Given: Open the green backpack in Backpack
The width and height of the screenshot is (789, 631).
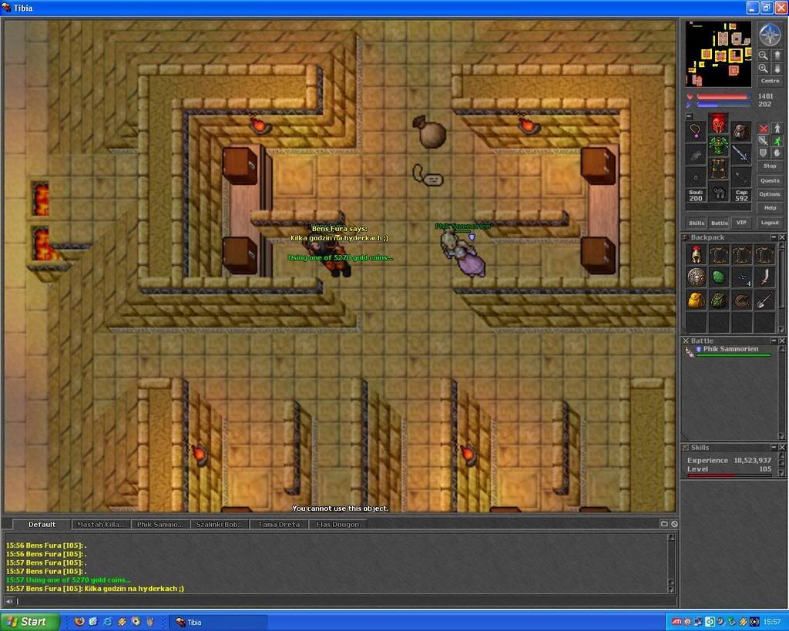Looking at the screenshot, I should [x=719, y=300].
